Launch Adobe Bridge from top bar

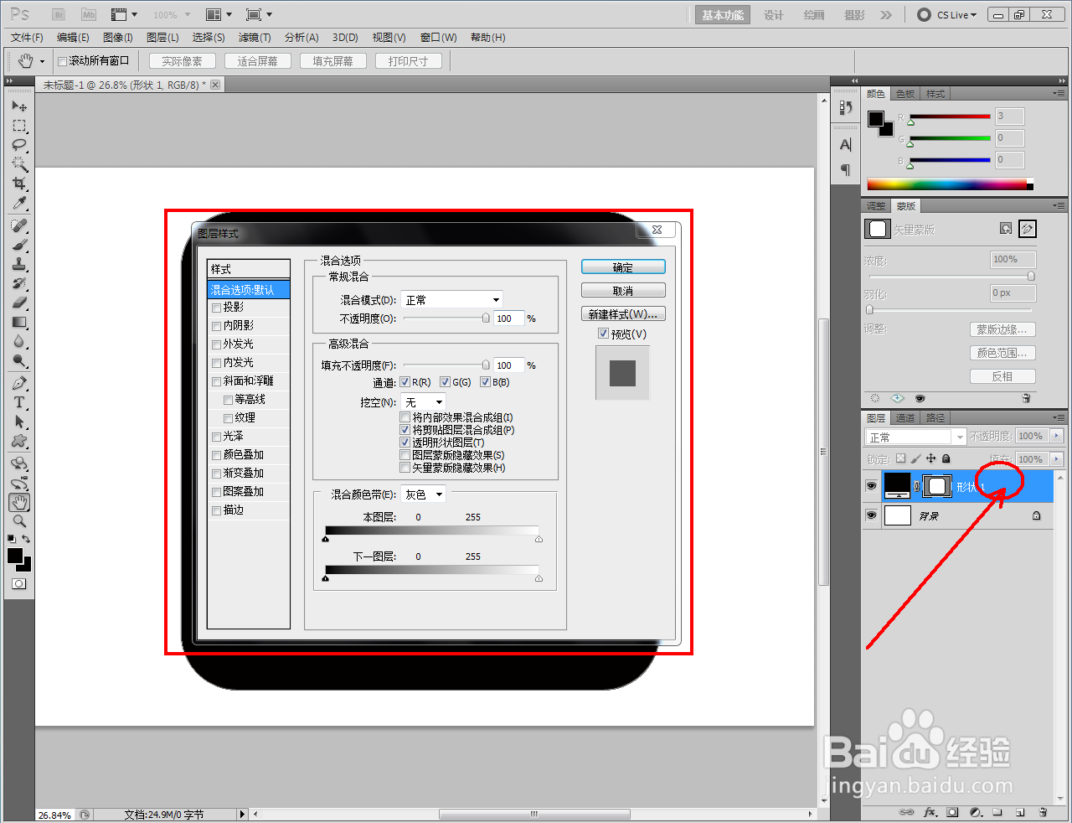(59, 14)
